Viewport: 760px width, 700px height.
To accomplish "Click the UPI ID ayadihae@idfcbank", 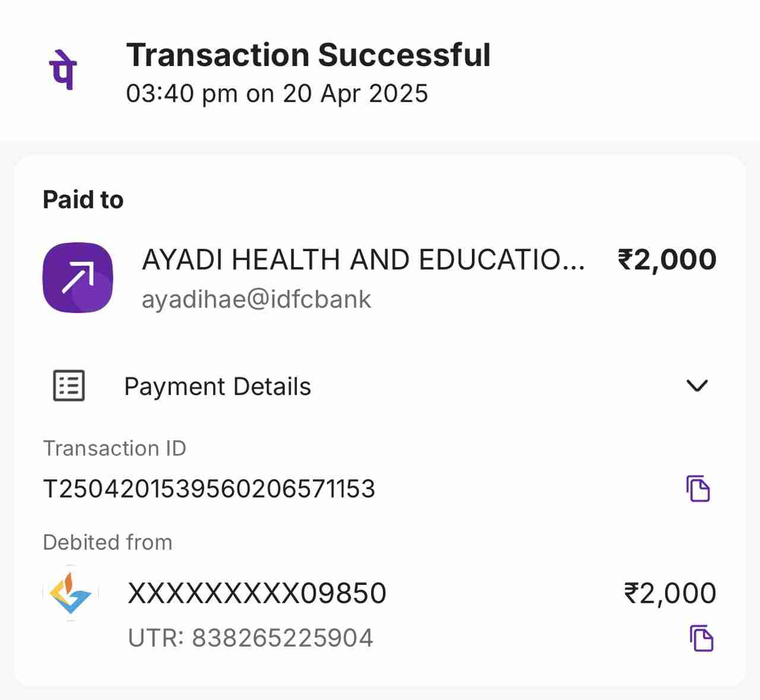I will point(256,299).
